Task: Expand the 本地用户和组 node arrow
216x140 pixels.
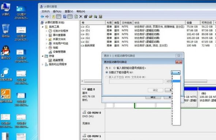Action: point(46,44)
